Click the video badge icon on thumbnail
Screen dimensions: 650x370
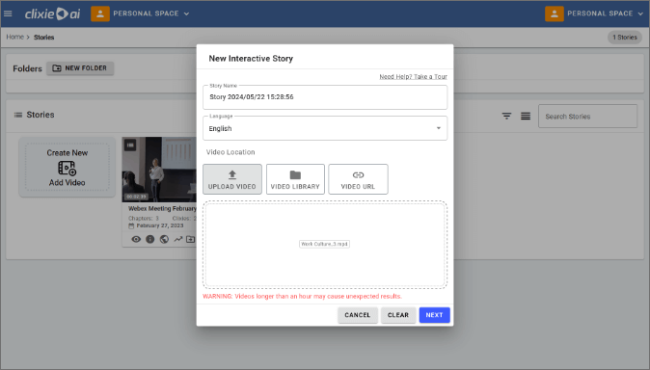(130, 145)
